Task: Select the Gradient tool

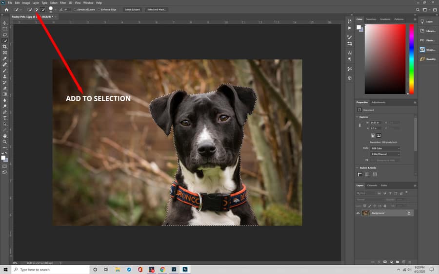Action: click(x=5, y=94)
